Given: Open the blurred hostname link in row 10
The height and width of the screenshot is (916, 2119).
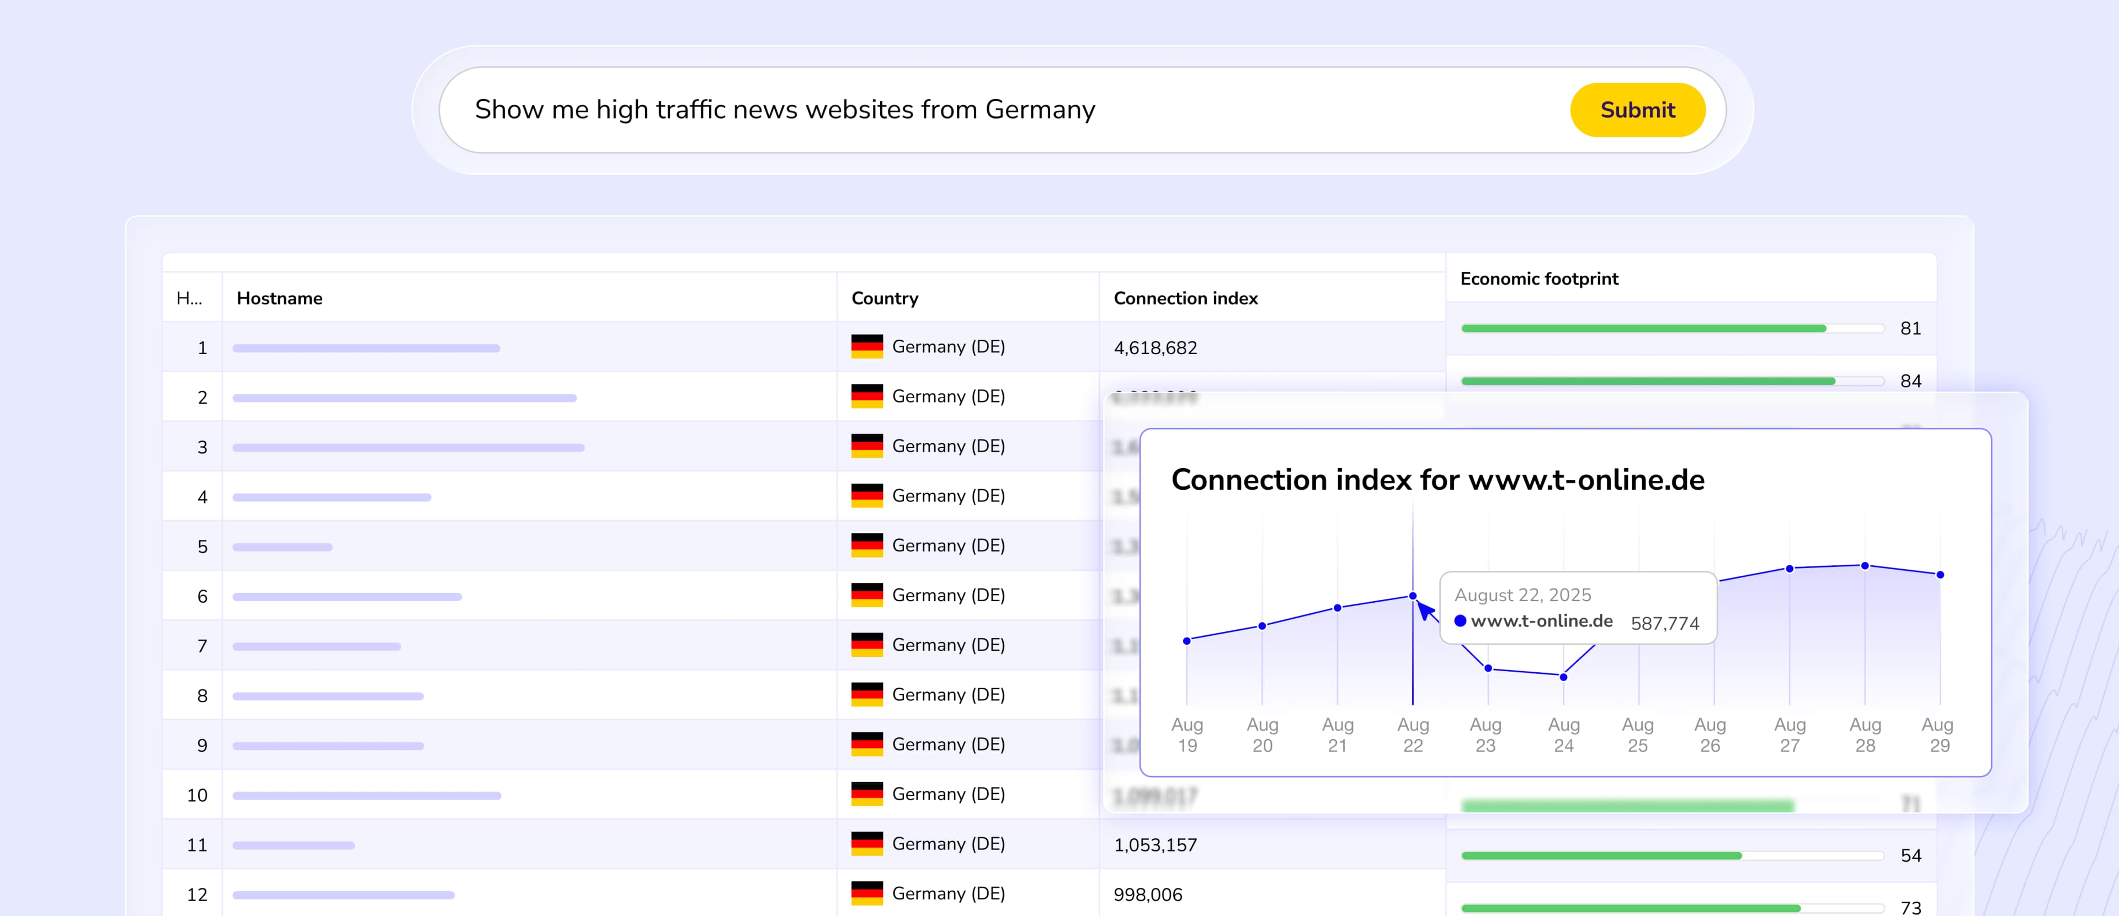Looking at the screenshot, I should click(367, 796).
